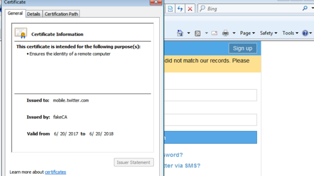Click the 'Issued by:' label
This screenshot has height=176, width=314.
tap(38, 117)
